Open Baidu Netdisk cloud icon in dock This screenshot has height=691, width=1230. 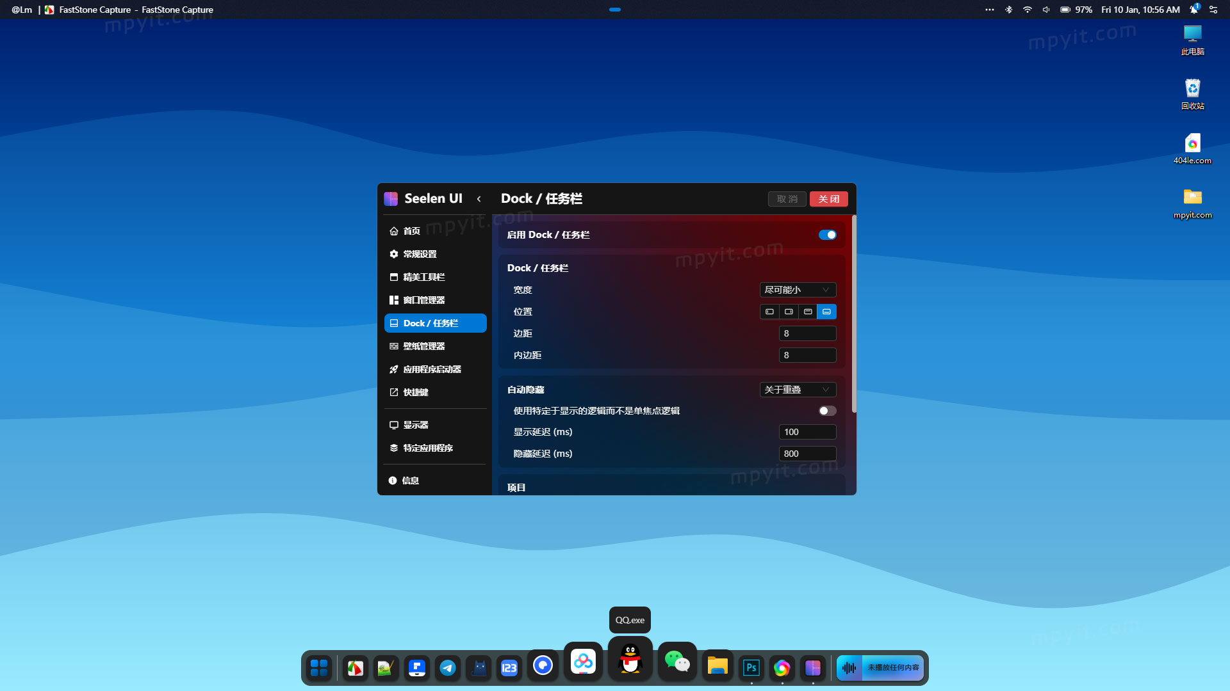click(583, 661)
